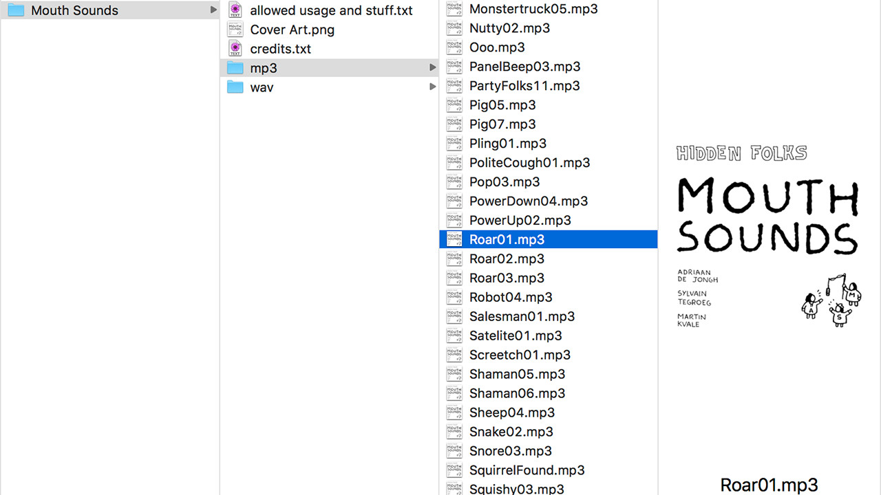The width and height of the screenshot is (881, 495).
Task: Expand the Mouth Sounds folder disclosure arrow
Action: 213,10
